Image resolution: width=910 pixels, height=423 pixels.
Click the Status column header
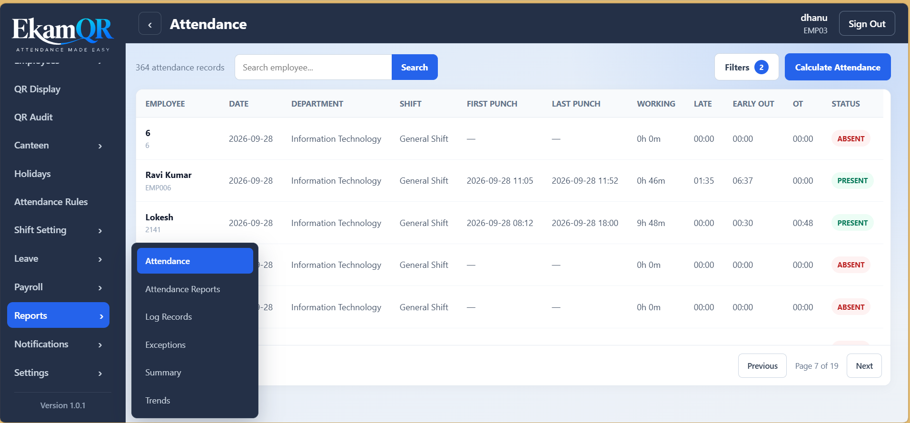tap(846, 104)
